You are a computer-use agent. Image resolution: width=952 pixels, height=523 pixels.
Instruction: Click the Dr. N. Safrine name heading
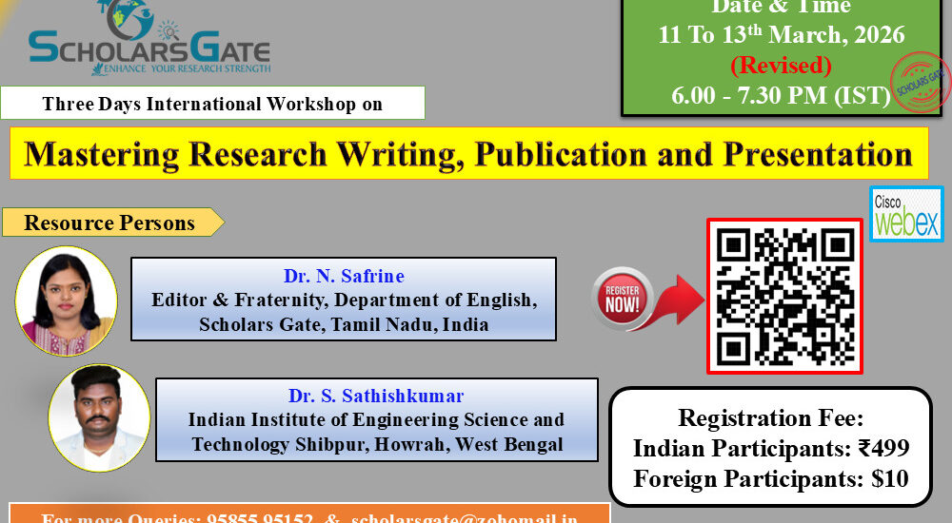[x=344, y=277]
